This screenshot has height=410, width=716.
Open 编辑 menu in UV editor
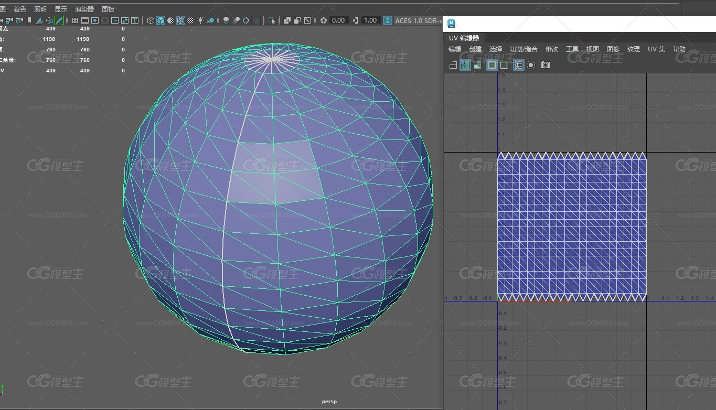coord(455,49)
